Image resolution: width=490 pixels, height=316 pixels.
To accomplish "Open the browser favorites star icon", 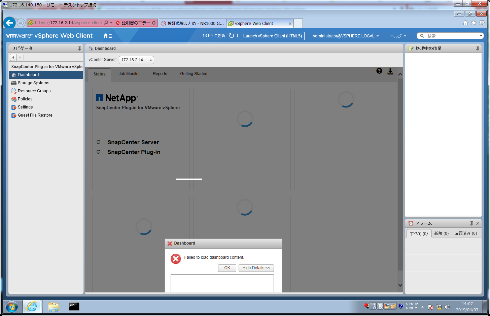I will pyautogui.click(x=474, y=23).
